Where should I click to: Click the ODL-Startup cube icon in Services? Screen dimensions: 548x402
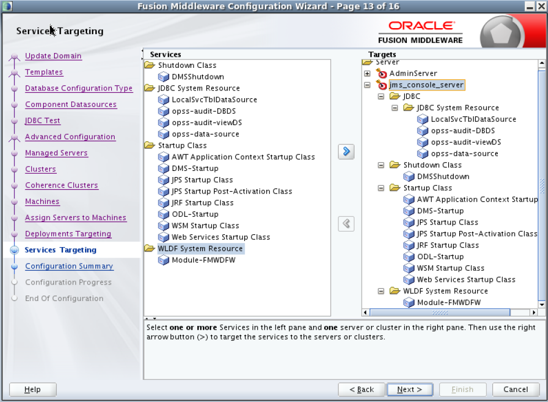click(x=164, y=215)
